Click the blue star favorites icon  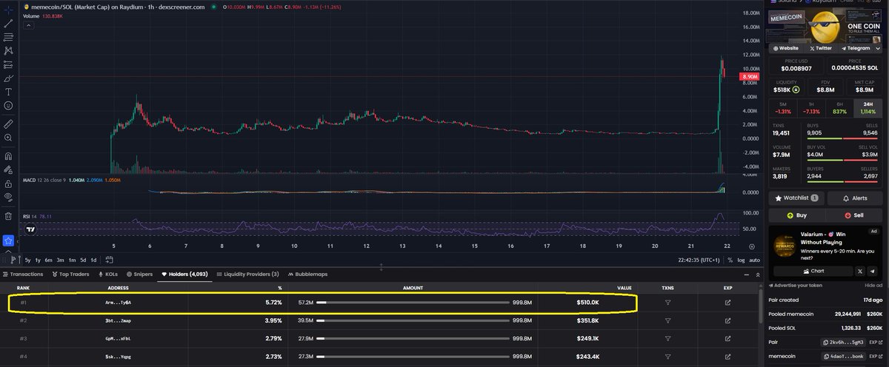click(8, 240)
